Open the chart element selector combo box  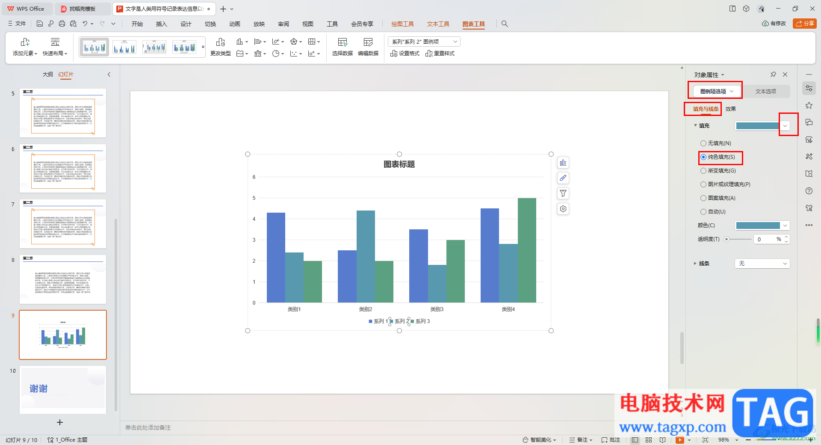424,42
